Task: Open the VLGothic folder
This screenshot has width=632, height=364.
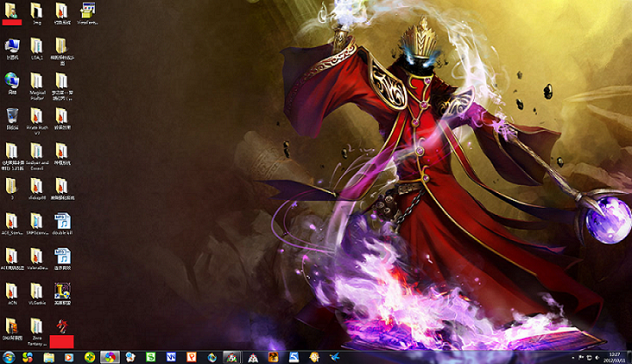Action: 37,294
